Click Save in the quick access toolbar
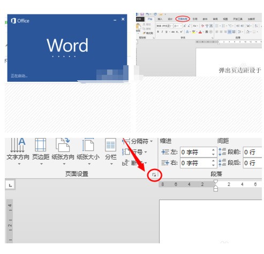Image resolution: width=264 pixels, height=254 pixels. pos(142,14)
